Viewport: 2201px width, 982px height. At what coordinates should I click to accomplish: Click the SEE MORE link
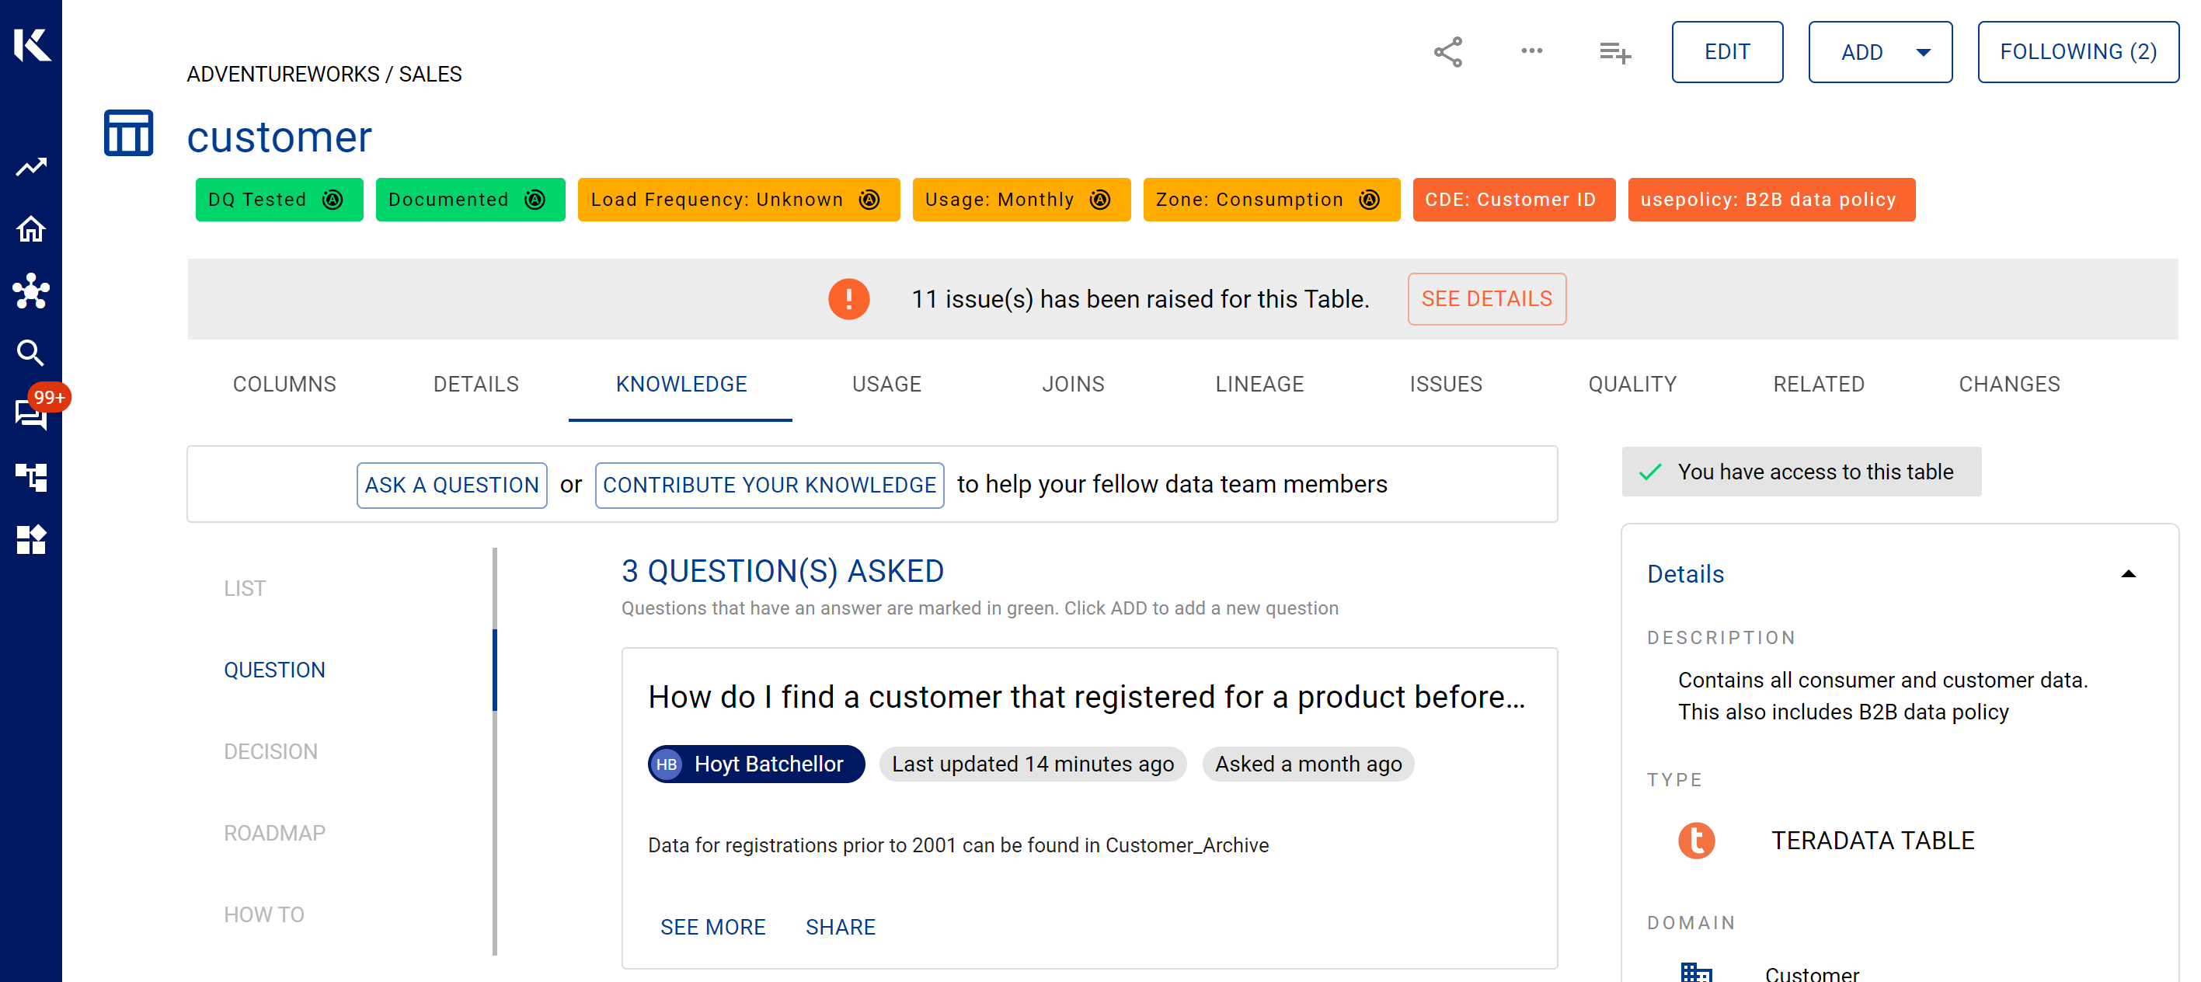coord(712,926)
